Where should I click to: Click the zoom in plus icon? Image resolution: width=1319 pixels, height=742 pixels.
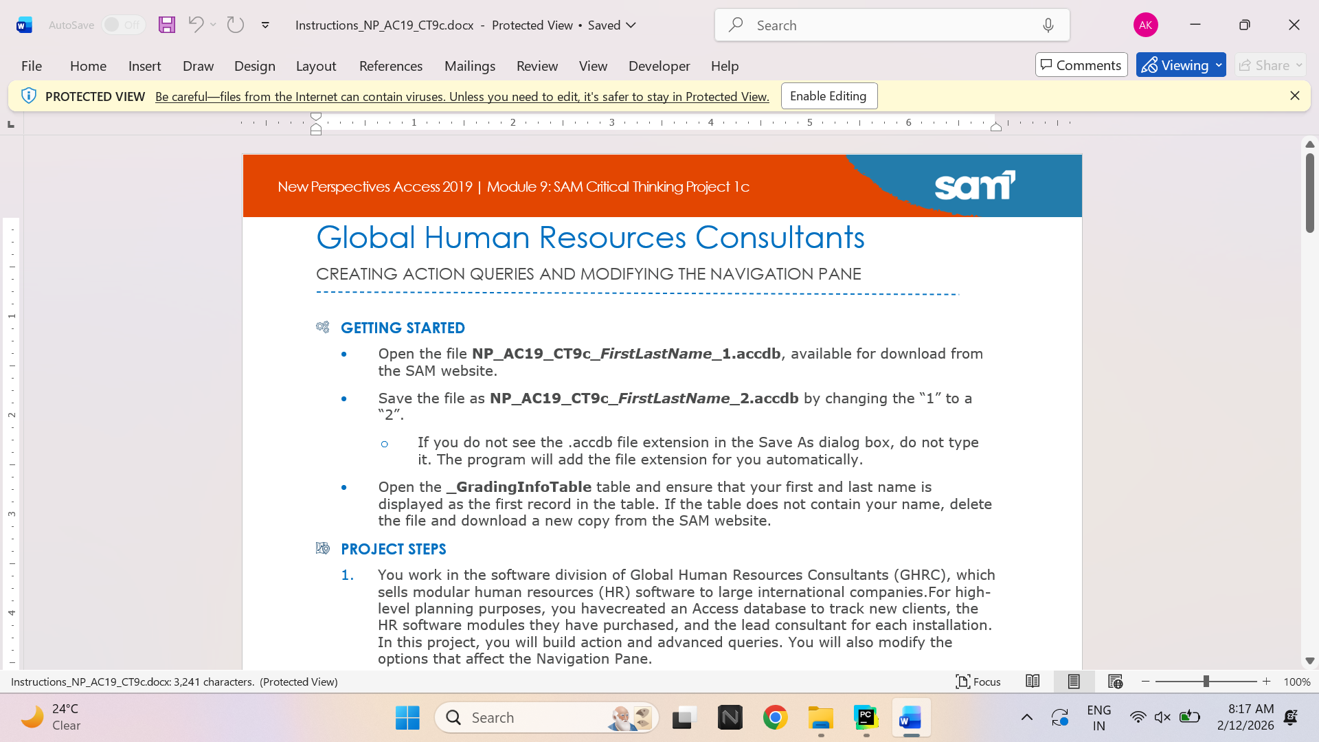[1267, 682]
